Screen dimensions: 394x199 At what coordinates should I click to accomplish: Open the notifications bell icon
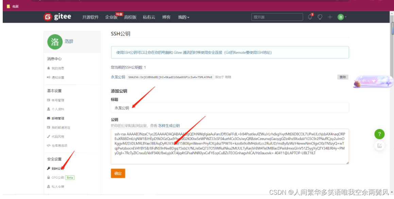pyautogui.click(x=310, y=17)
